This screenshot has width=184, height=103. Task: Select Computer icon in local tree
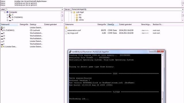point(7,12)
